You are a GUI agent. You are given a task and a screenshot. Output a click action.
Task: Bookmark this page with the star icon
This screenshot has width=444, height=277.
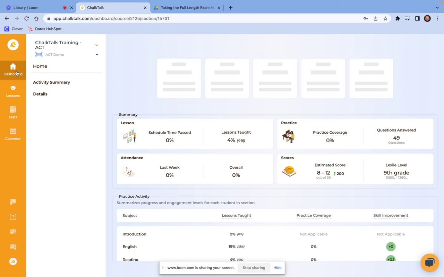click(385, 18)
